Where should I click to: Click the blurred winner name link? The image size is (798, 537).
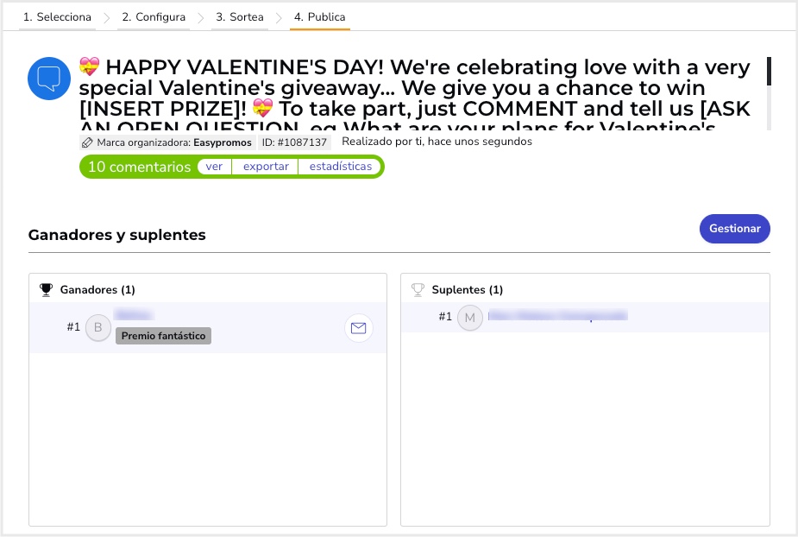coord(133,314)
